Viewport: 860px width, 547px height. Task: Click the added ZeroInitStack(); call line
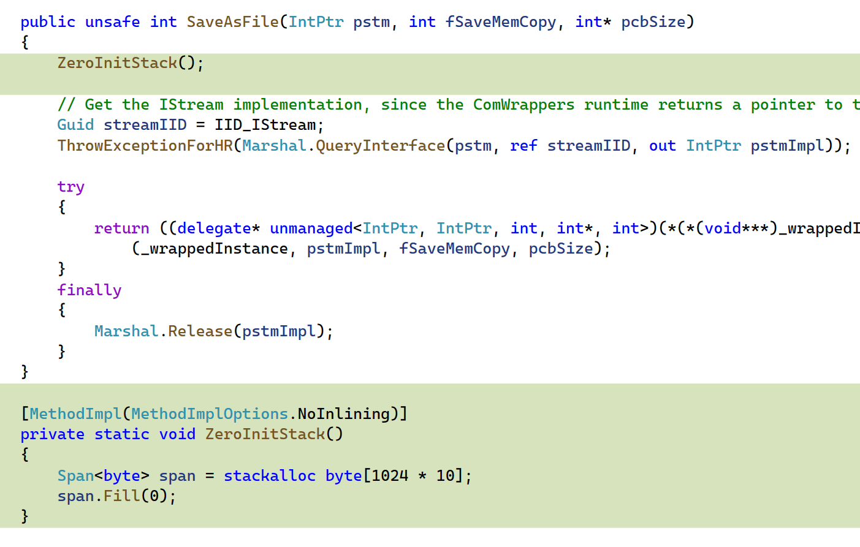click(131, 63)
